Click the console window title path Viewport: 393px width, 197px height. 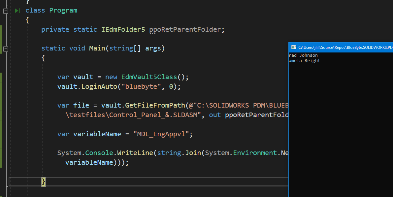(x=345, y=48)
